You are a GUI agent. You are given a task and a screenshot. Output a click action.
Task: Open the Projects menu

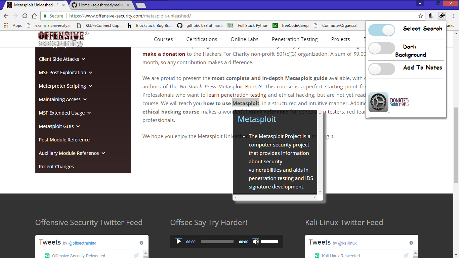pyautogui.click(x=340, y=39)
